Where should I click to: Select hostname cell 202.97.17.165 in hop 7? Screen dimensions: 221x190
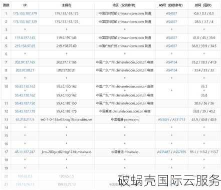tap(66, 62)
